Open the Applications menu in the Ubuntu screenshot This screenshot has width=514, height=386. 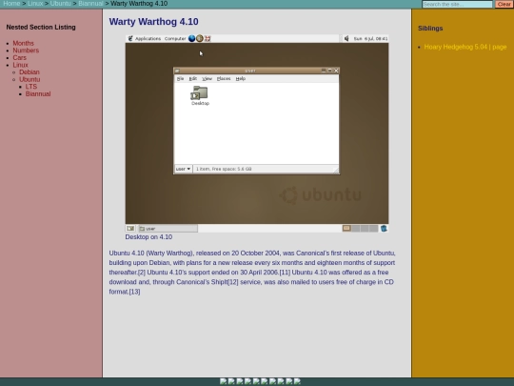[148, 39]
